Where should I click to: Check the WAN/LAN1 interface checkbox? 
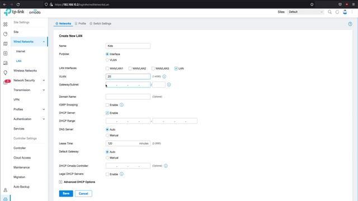point(107,68)
